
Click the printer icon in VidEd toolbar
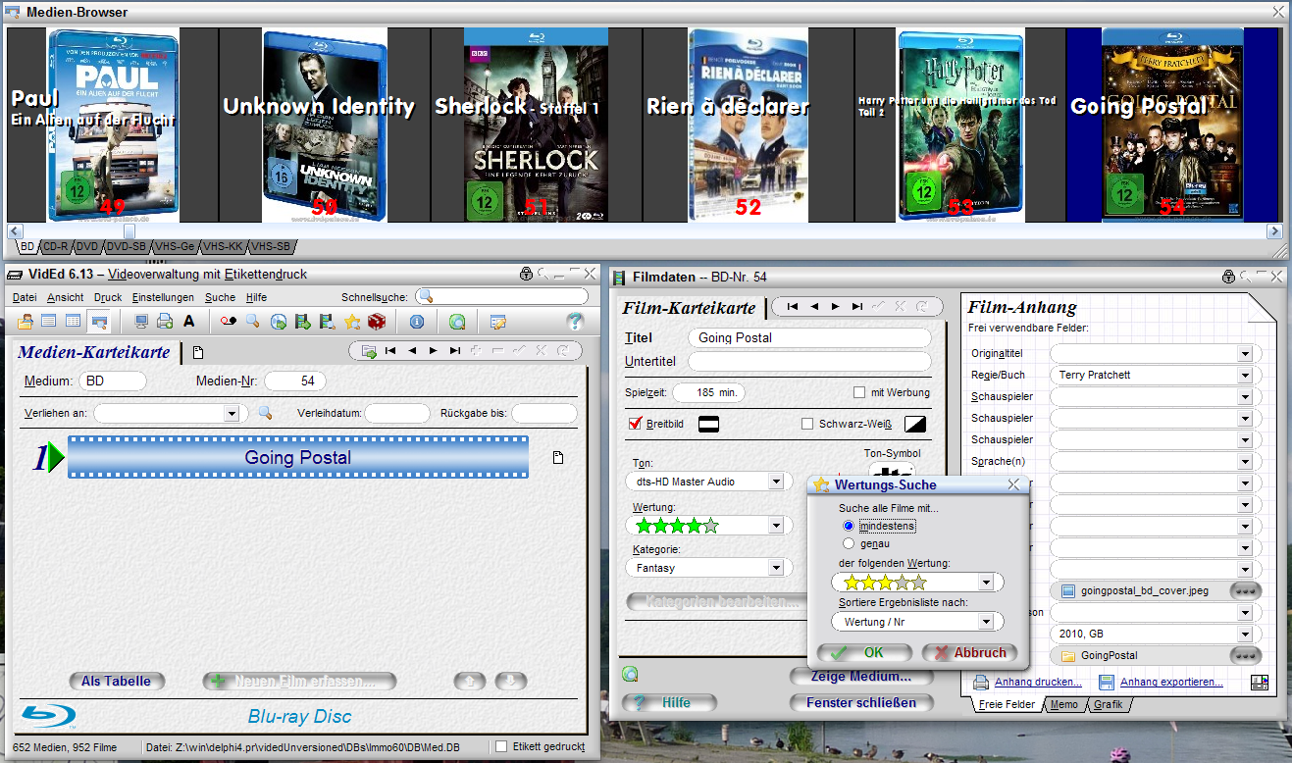pyautogui.click(x=165, y=321)
